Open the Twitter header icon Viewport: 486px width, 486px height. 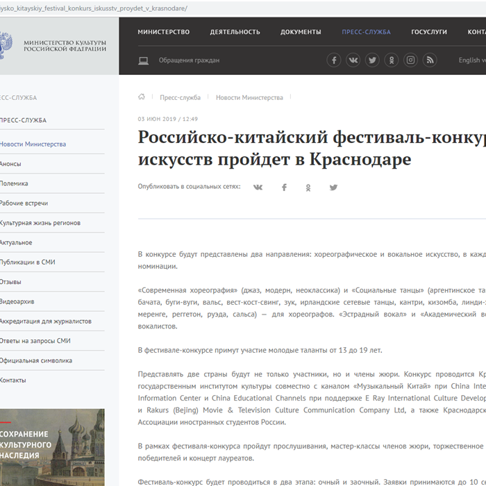pos(372,60)
